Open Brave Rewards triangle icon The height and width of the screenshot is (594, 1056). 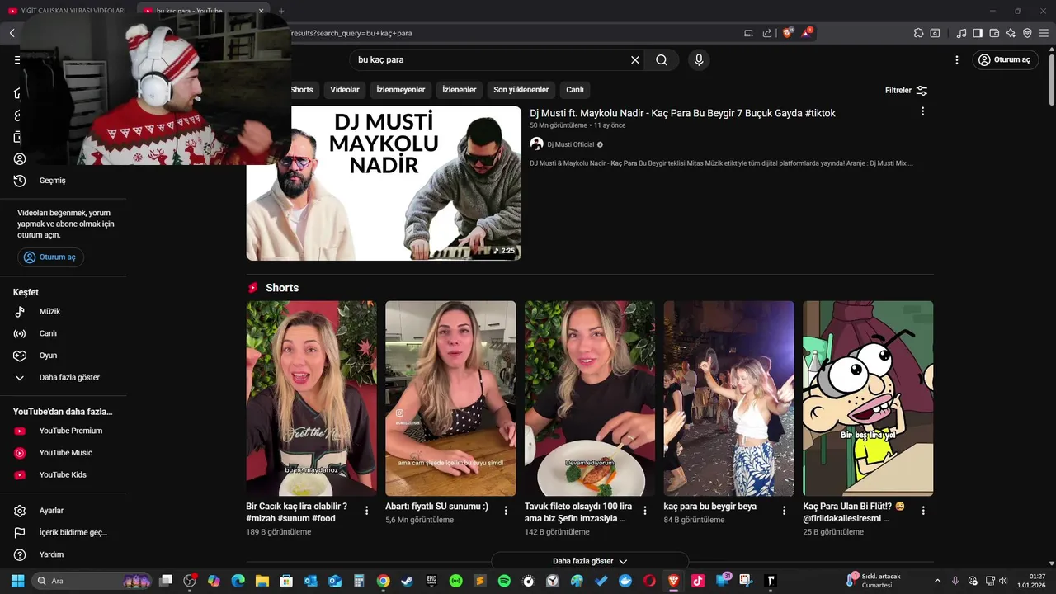pos(807,33)
